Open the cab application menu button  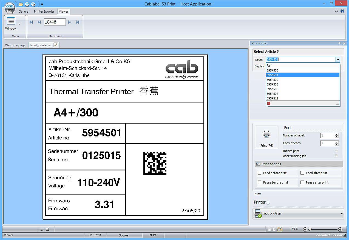pos(10,7)
